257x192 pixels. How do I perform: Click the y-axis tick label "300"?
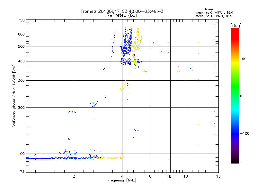tap(21, 81)
